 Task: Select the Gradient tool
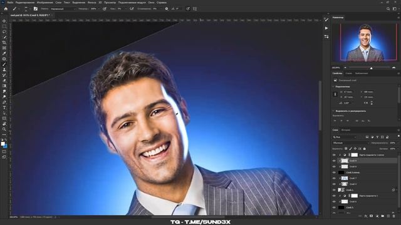4,86
